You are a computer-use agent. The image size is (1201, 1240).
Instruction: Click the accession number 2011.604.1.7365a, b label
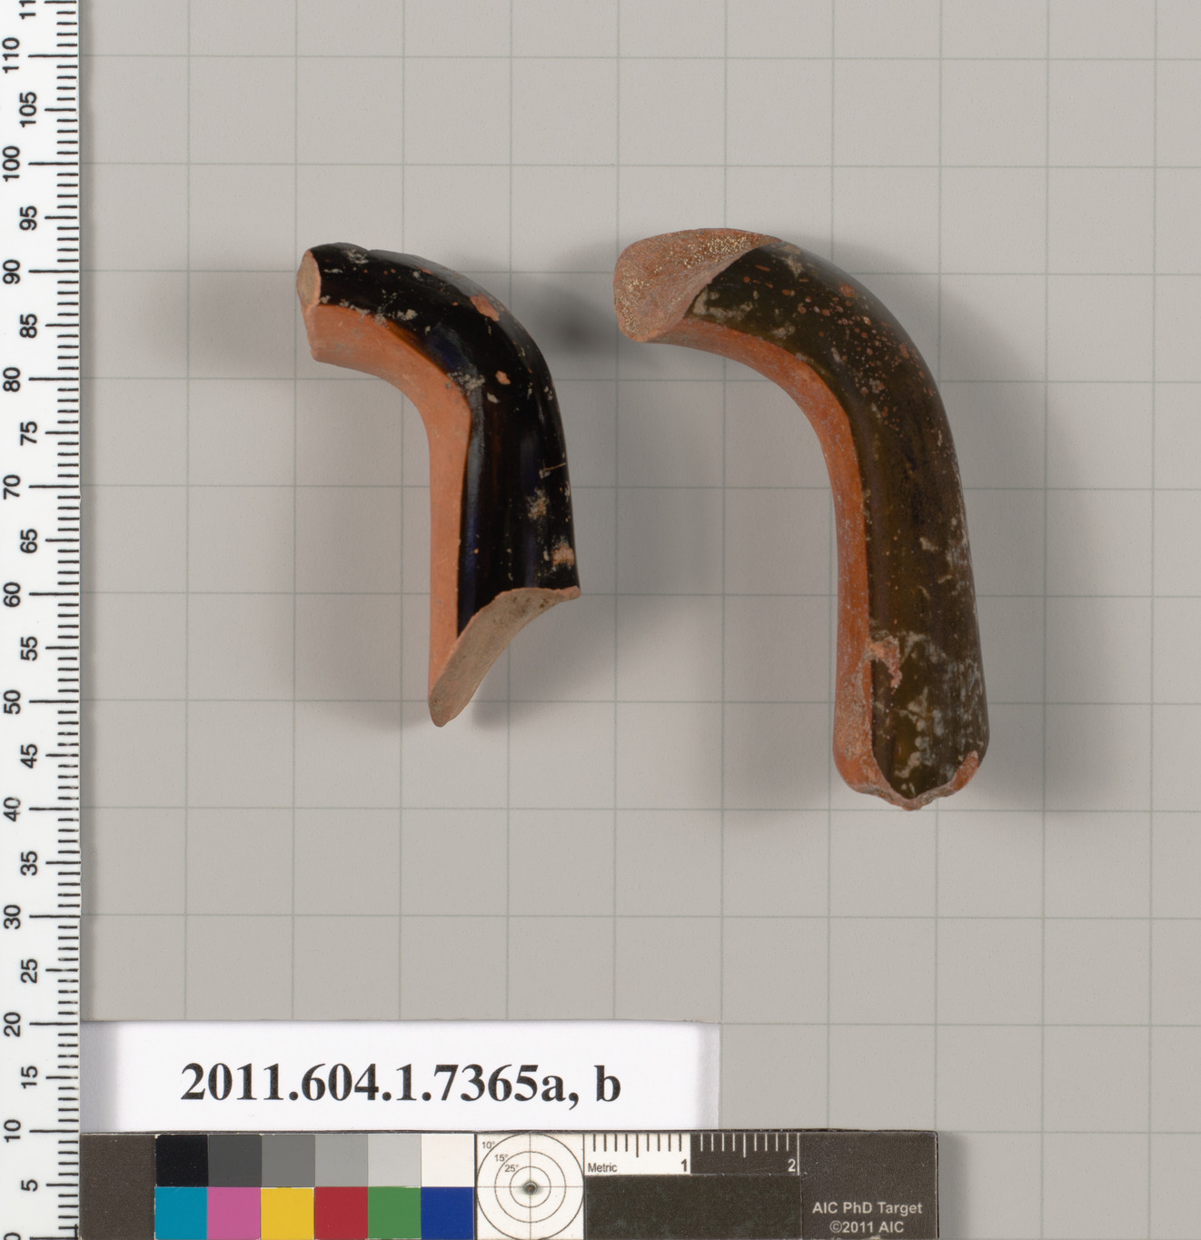coord(400,1083)
